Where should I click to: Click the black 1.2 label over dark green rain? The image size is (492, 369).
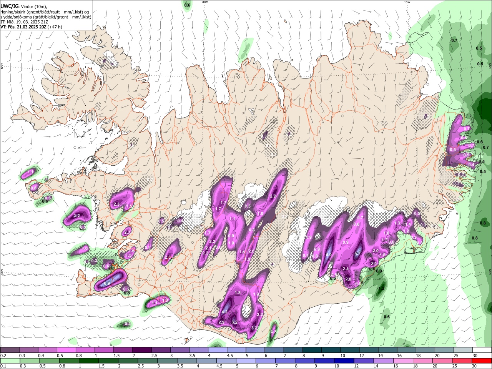click(381, 288)
